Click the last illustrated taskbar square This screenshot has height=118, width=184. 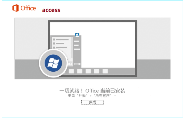click(x=105, y=71)
